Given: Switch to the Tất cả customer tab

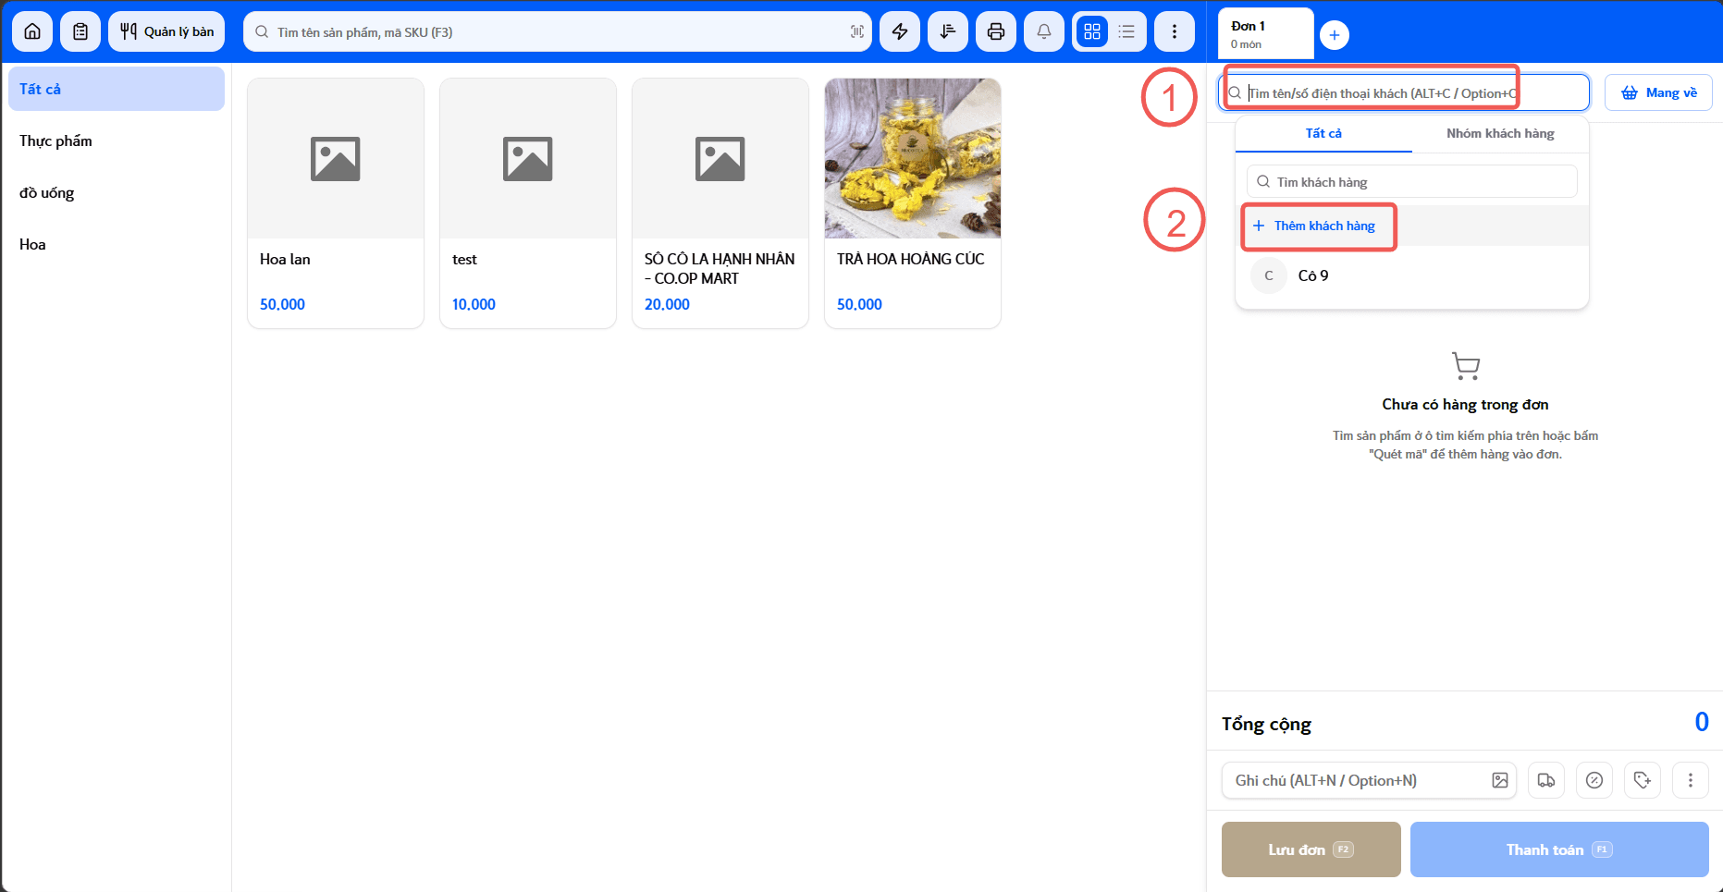Looking at the screenshot, I should coord(1323,133).
